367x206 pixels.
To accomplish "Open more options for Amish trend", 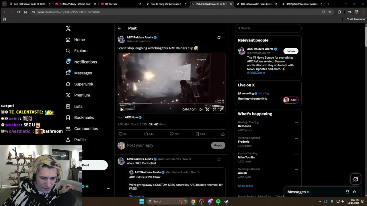I will click(296, 170).
